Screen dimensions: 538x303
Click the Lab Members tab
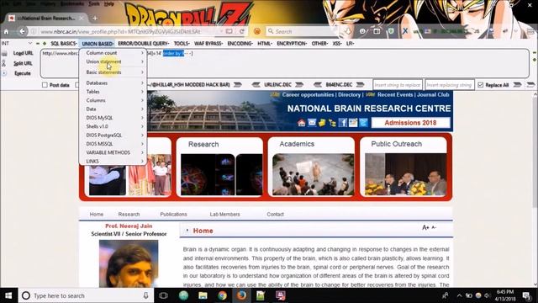point(224,214)
